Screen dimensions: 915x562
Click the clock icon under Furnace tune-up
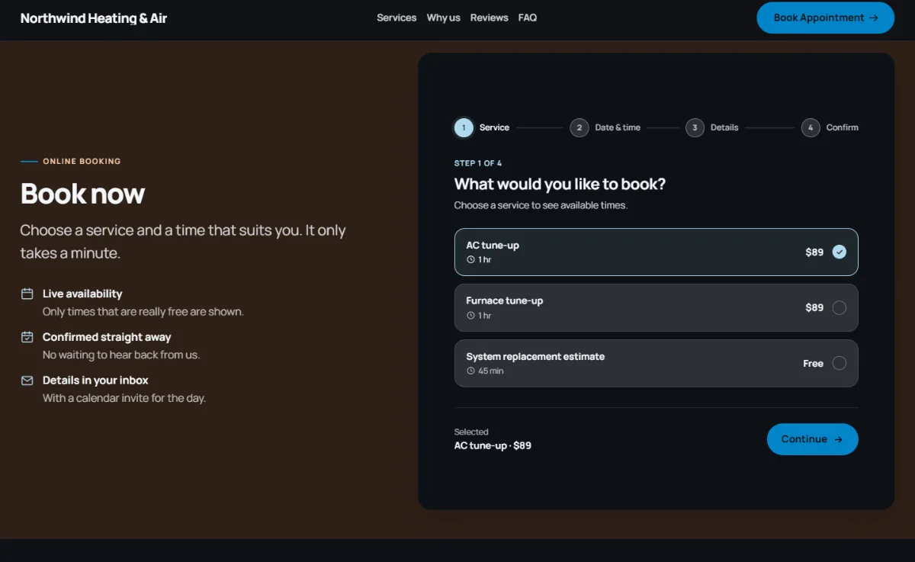(x=470, y=316)
